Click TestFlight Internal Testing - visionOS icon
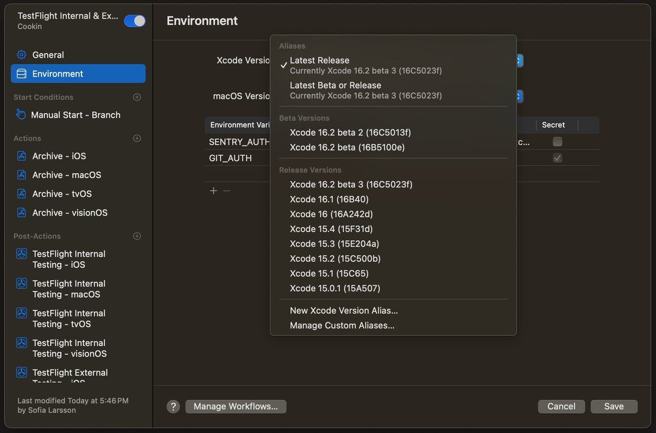Screen dimensions: 656x433 21,343
